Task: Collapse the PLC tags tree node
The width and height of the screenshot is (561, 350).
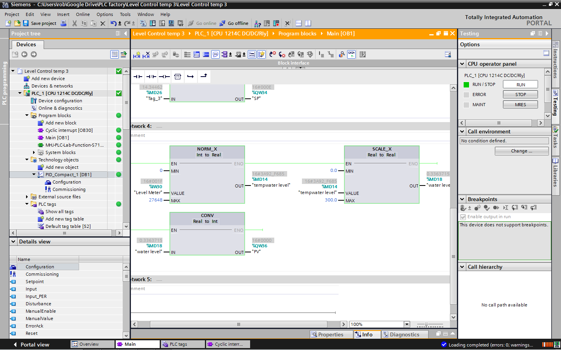Action: [27, 204]
